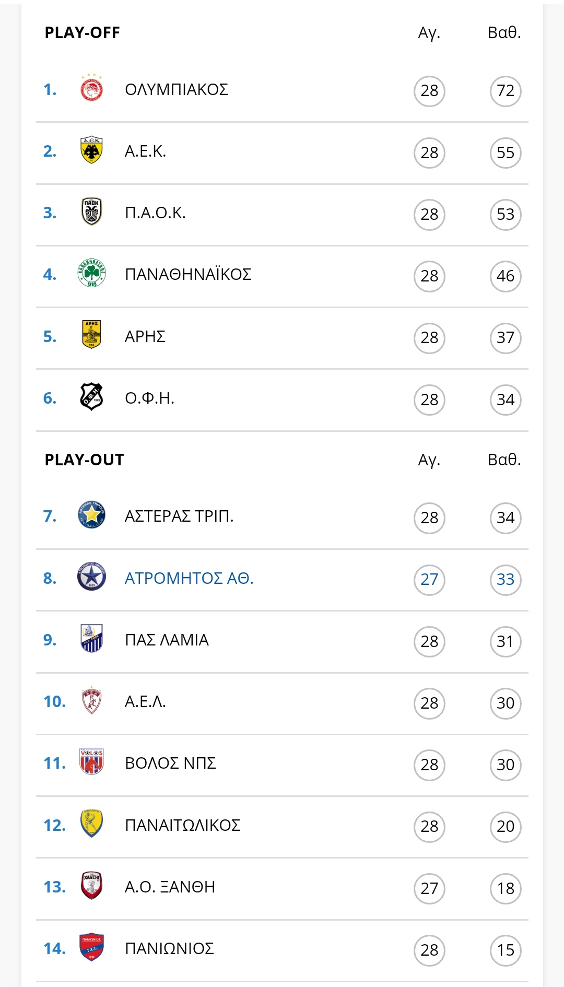Open the ΟΛΥΜΠΙΑΚΟΣ team name link
The image size is (564, 987).
point(177,89)
